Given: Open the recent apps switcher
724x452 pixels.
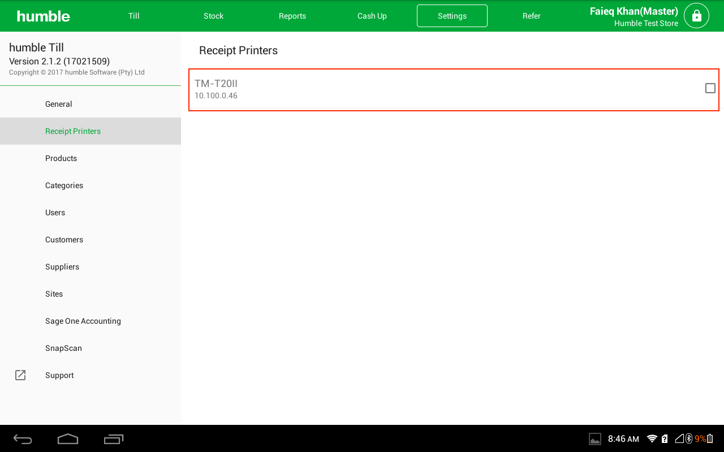Looking at the screenshot, I should pos(114,438).
